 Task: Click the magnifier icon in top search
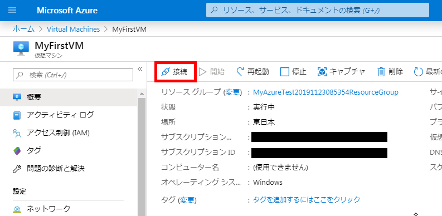click(x=215, y=11)
